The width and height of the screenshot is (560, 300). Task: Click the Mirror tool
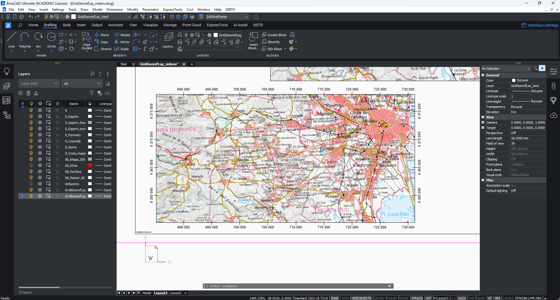[122, 42]
